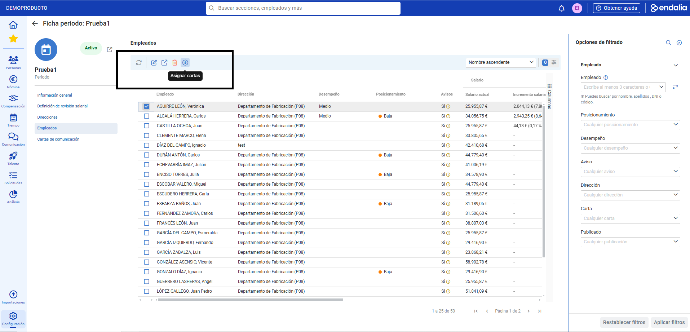This screenshot has width=690, height=332.
Task: Open Personas section in sidebar
Action: (13, 63)
